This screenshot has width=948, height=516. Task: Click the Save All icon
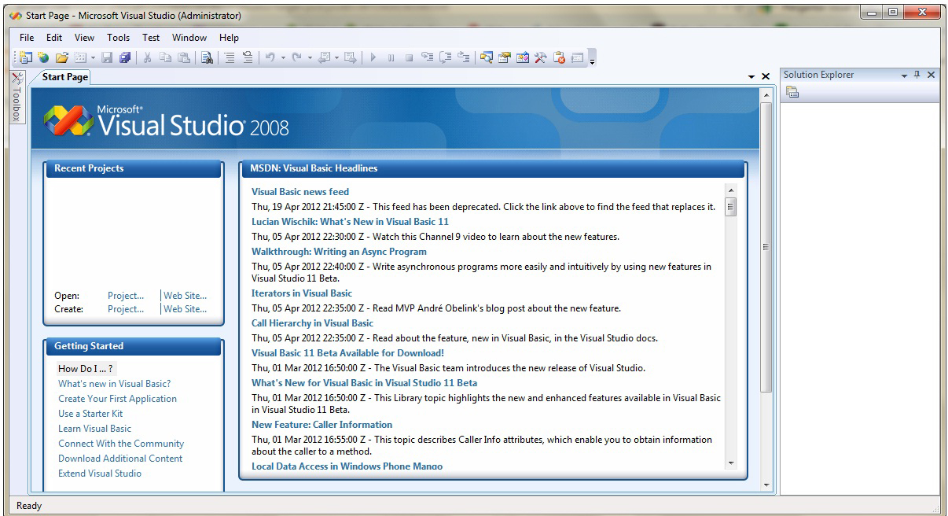(124, 57)
